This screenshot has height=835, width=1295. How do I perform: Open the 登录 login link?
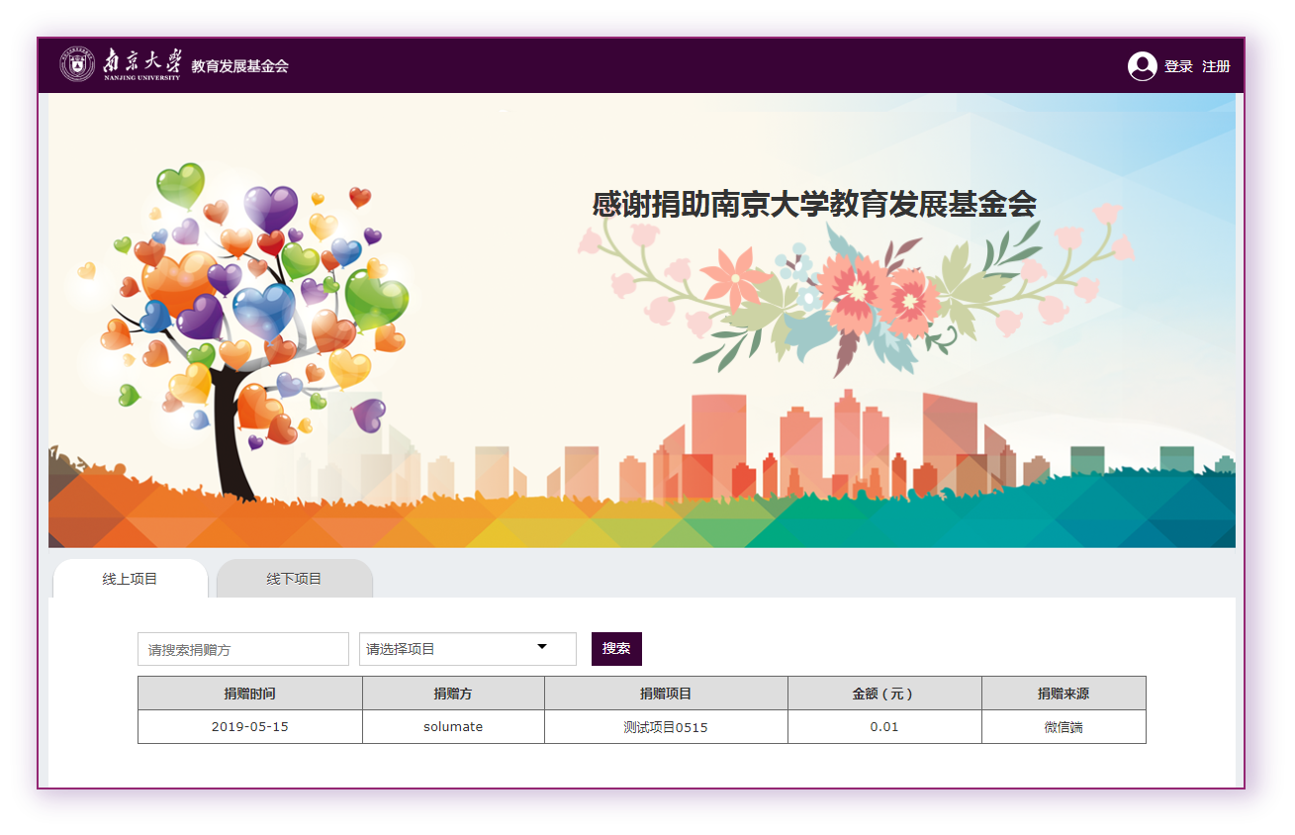coord(1178,66)
